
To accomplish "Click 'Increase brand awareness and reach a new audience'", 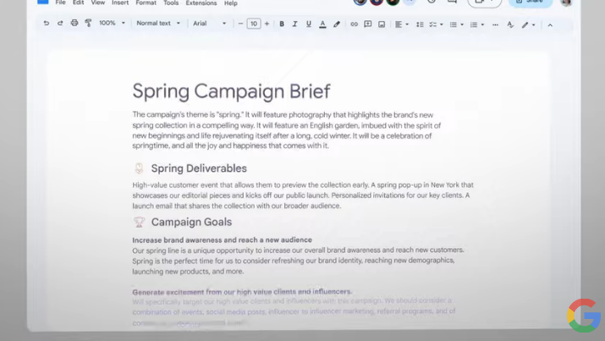I will click(x=223, y=240).
